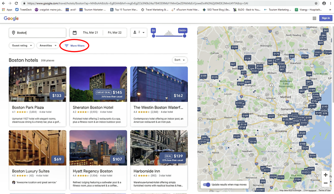Open the Vizergy Hospitality bookmark
Screen dimensions: 334x194
(x=308, y=10)
